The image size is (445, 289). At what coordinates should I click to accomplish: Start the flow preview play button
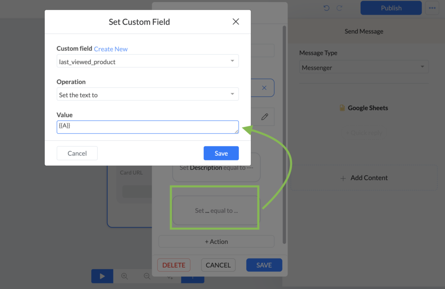102,276
